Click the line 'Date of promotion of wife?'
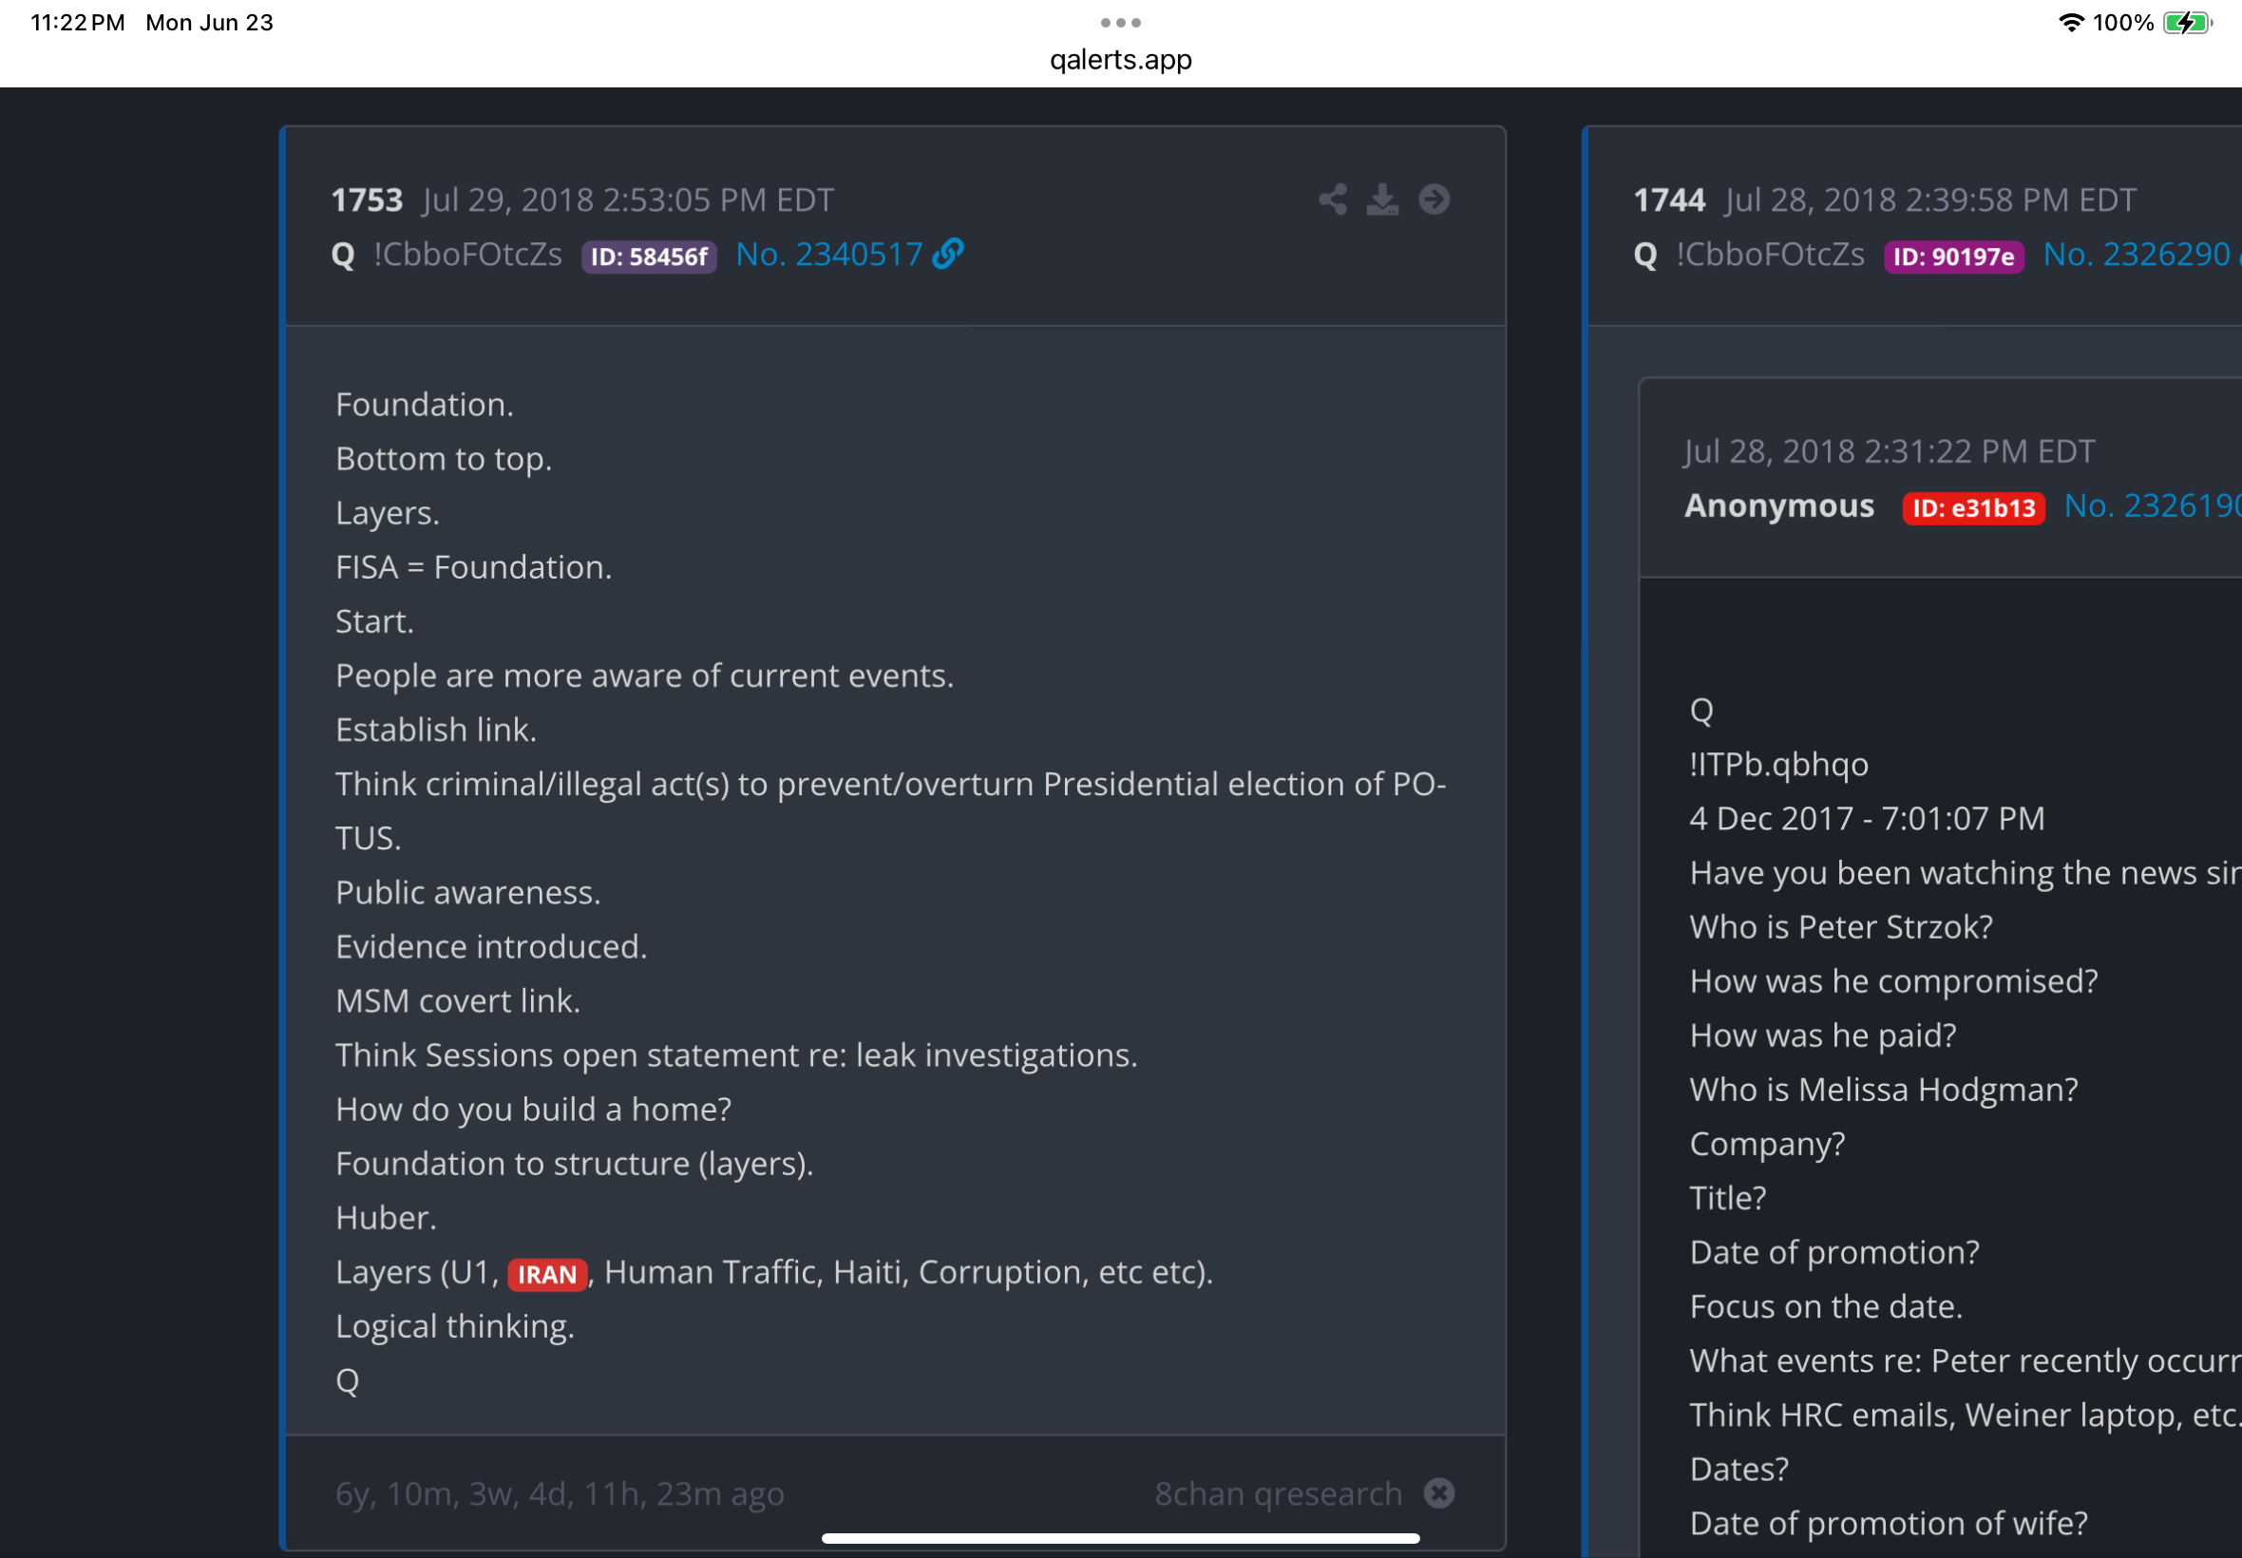The height and width of the screenshot is (1558, 2242). (1889, 1524)
